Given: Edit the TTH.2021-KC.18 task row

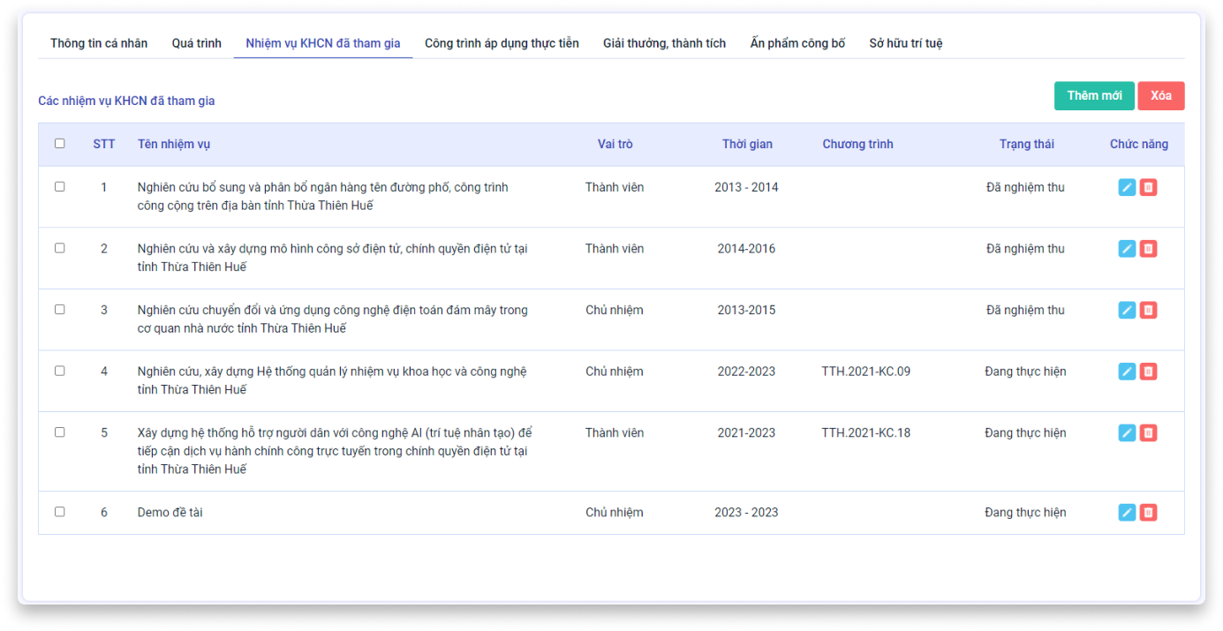Looking at the screenshot, I should pyautogui.click(x=1127, y=432).
